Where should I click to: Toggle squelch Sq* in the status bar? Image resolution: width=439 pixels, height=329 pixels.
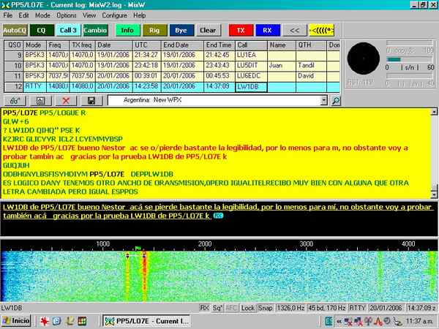[x=217, y=308]
